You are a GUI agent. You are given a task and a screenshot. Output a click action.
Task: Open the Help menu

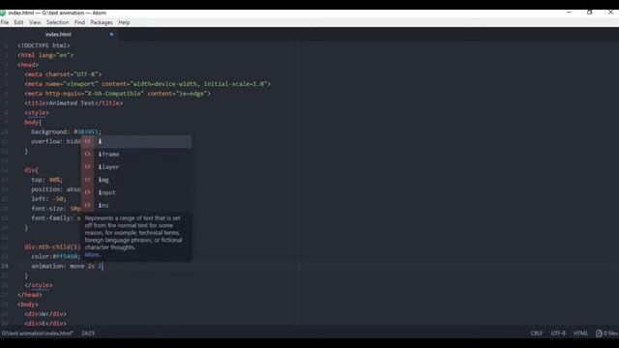(124, 22)
